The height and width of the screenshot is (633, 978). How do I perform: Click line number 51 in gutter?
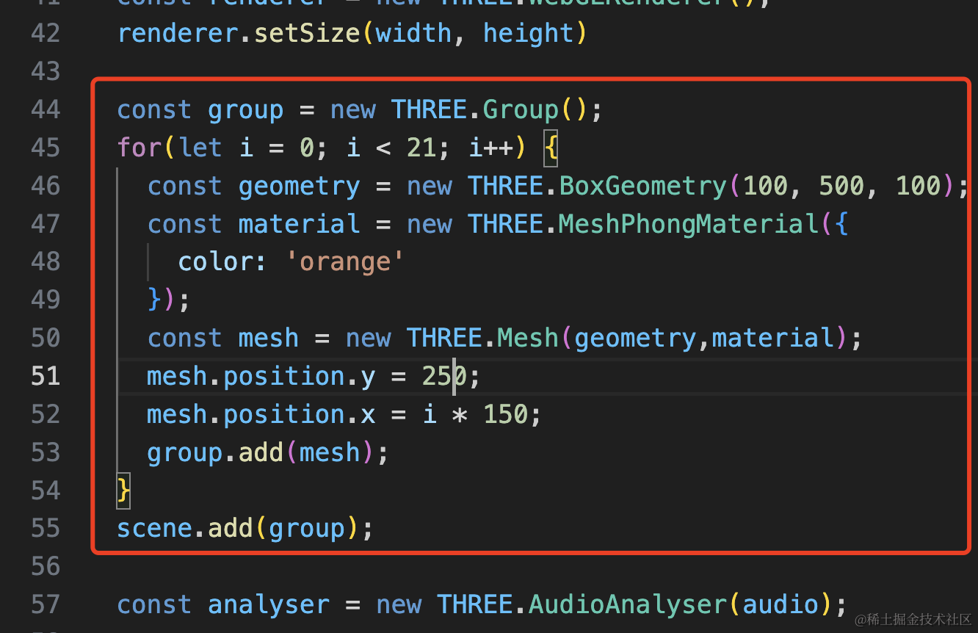(x=46, y=377)
